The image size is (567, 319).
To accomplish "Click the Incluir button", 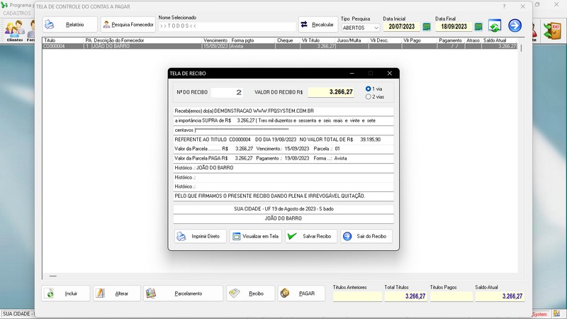I will [66, 293].
